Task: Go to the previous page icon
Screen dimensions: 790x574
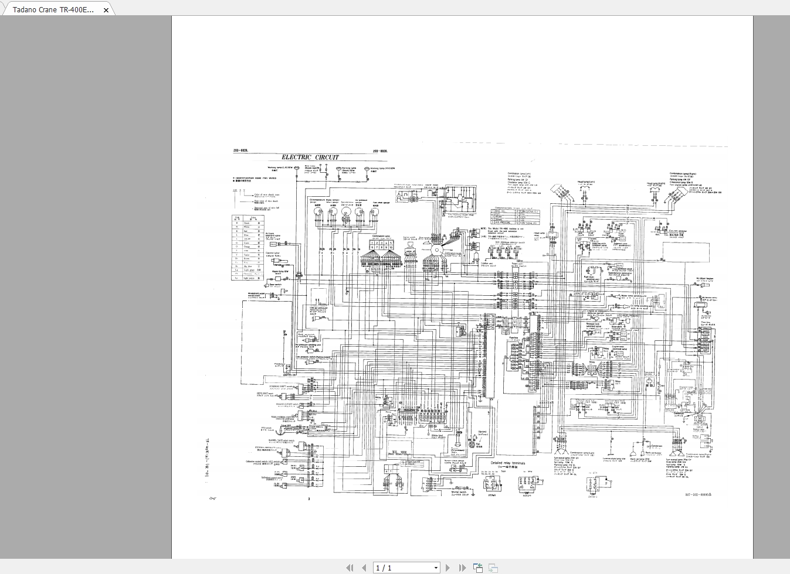Action: 365,567
